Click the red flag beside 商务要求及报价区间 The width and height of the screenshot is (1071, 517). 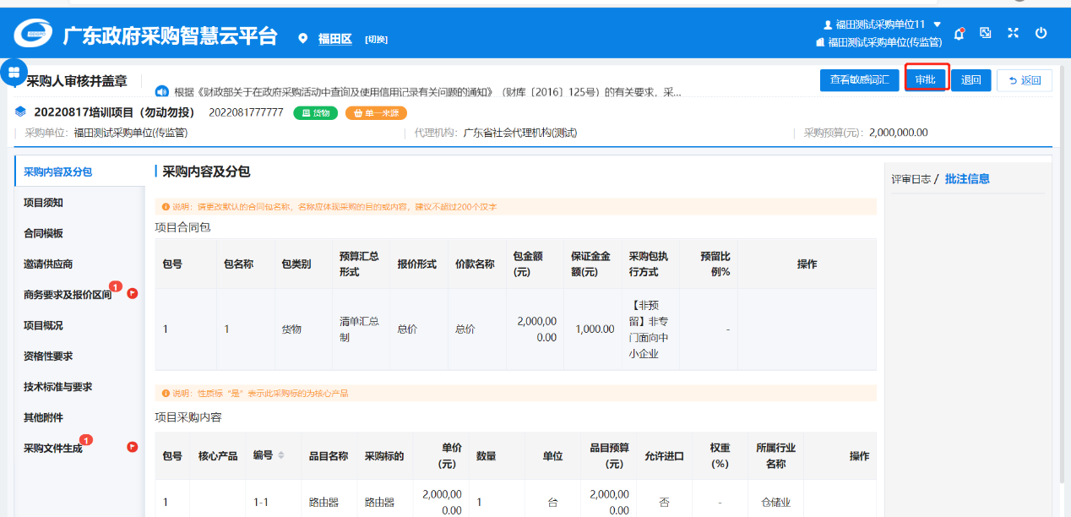133,294
